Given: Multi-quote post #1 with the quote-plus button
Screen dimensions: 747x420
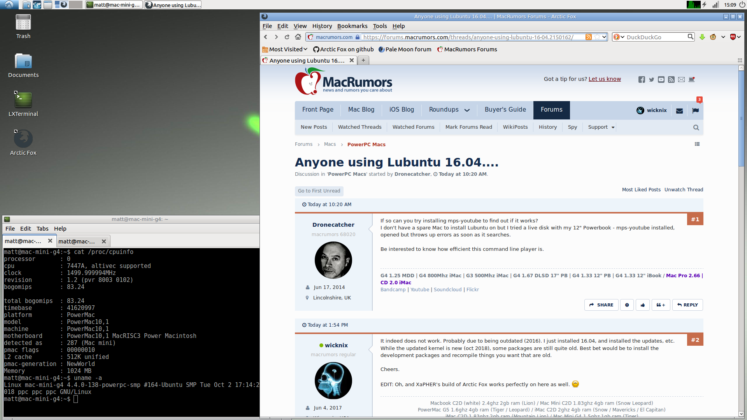Looking at the screenshot, I should [661, 305].
